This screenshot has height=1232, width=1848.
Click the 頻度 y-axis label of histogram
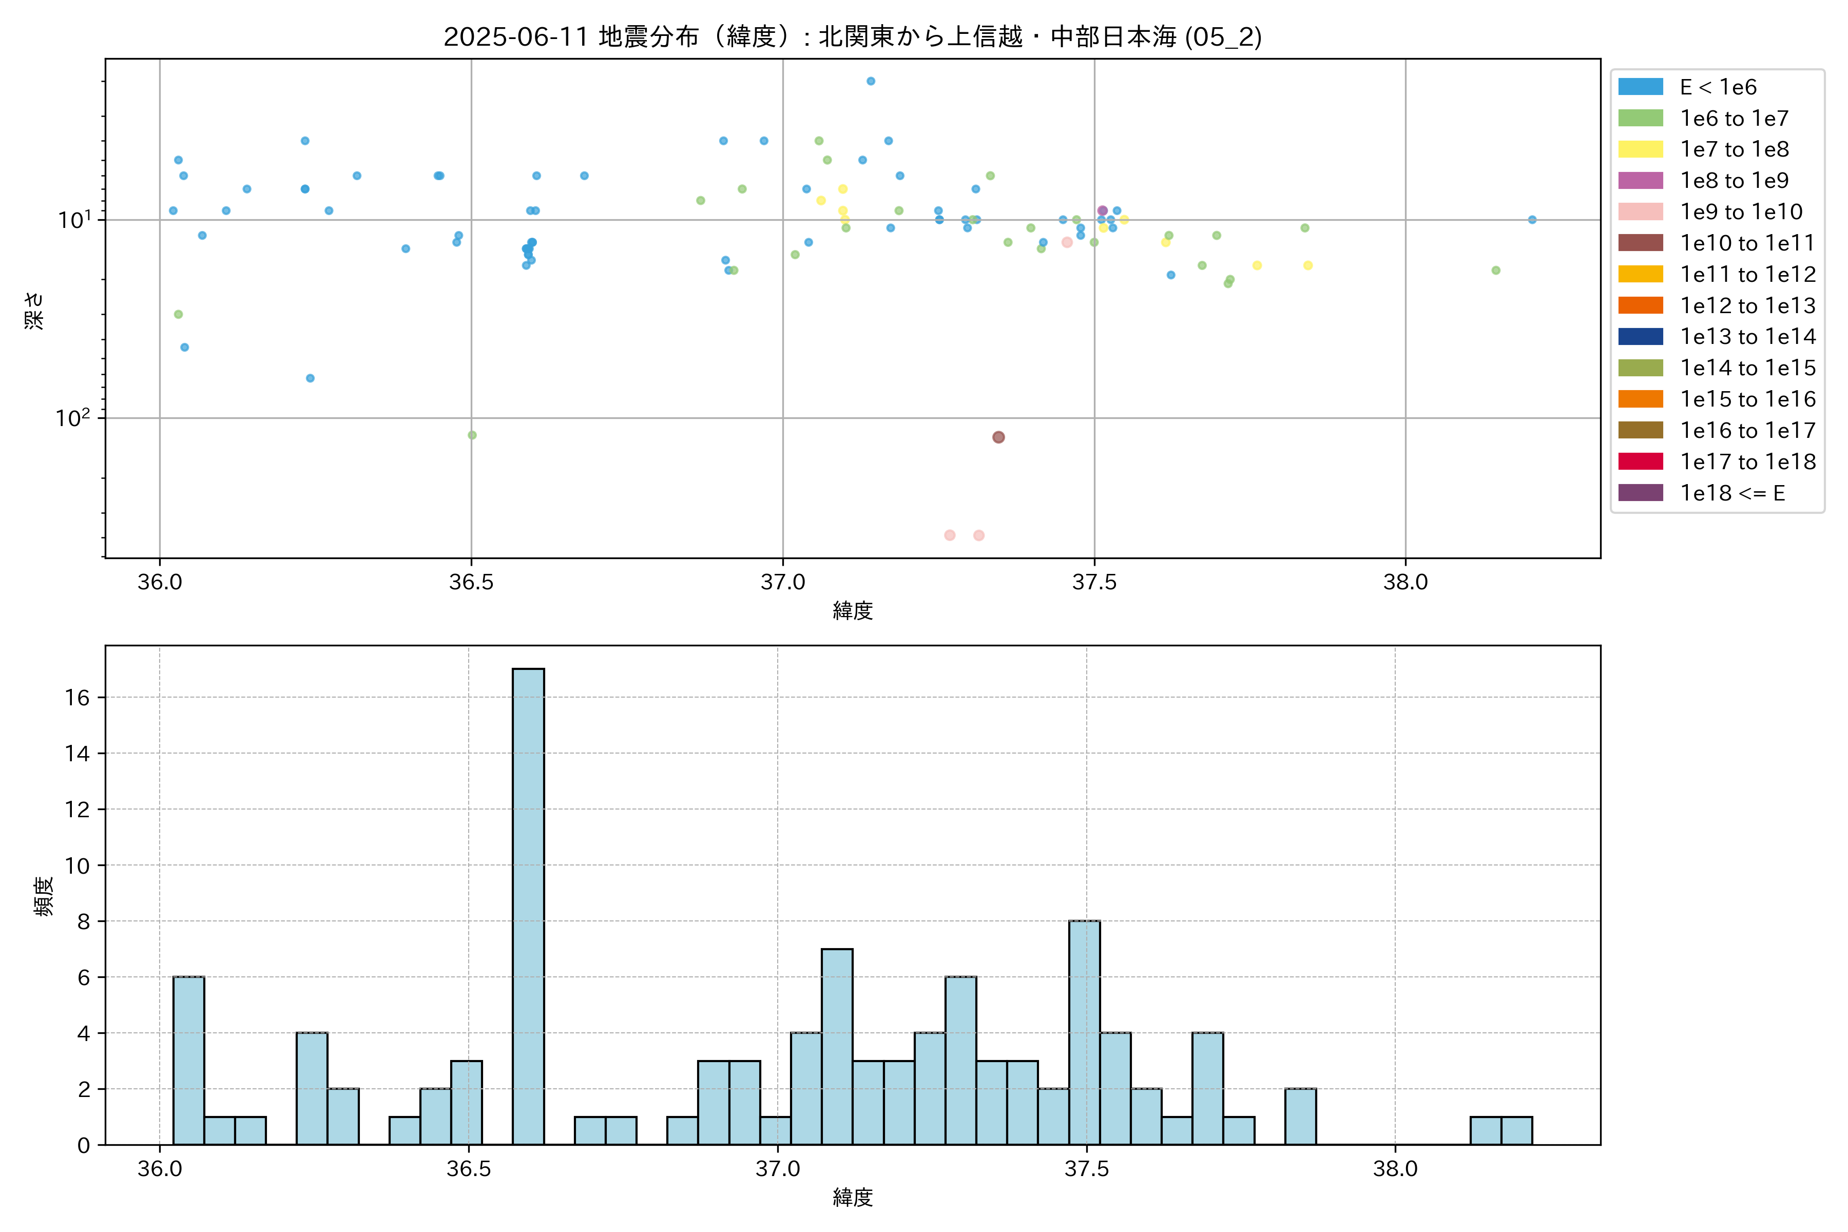[44, 896]
